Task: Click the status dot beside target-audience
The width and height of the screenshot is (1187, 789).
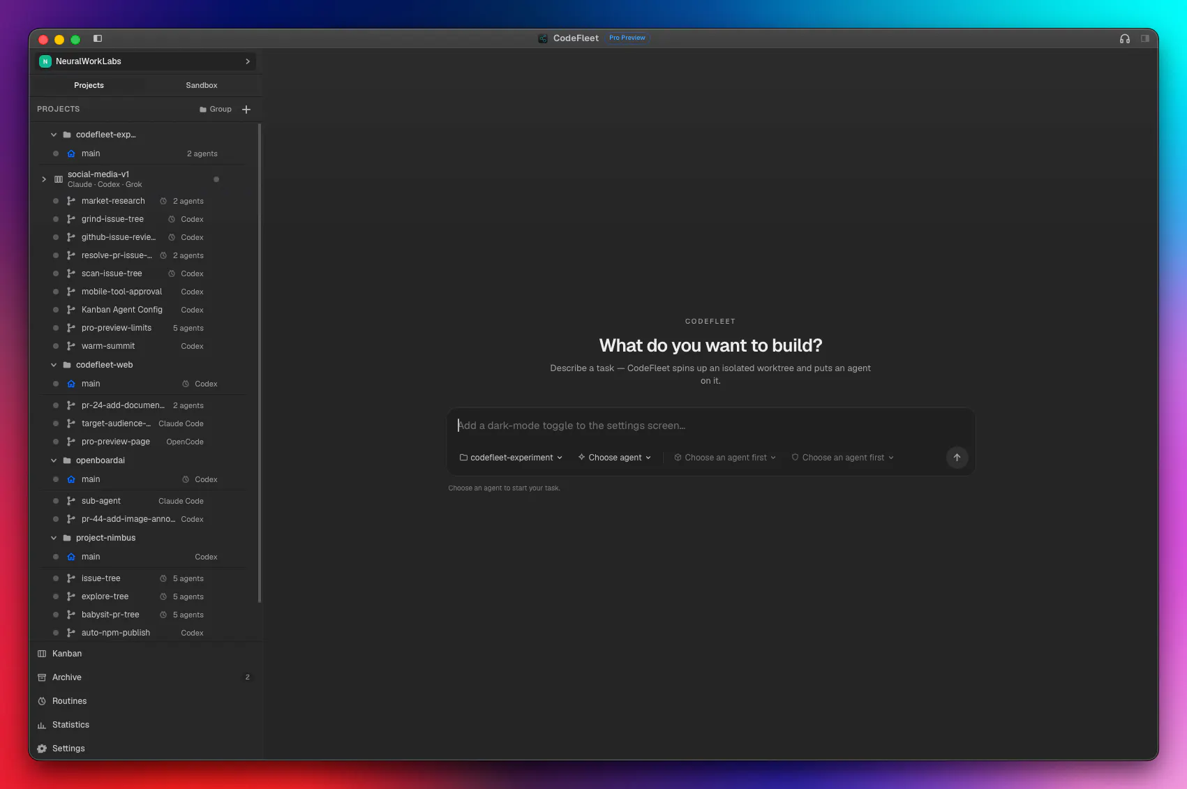Action: (x=56, y=423)
